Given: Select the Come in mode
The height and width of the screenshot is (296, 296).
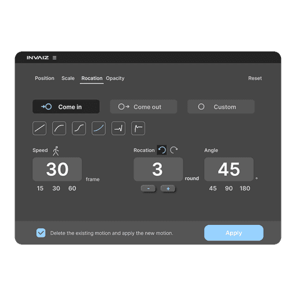Looking at the screenshot, I should pos(66,106).
